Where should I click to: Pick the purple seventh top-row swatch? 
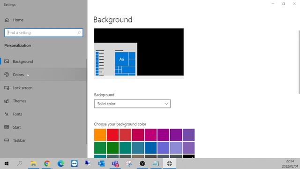click(x=176, y=135)
